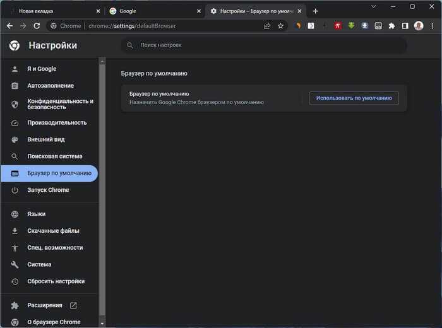Open Спец. возможности settings section
Screen dimensions: 442x328
pos(49,248)
